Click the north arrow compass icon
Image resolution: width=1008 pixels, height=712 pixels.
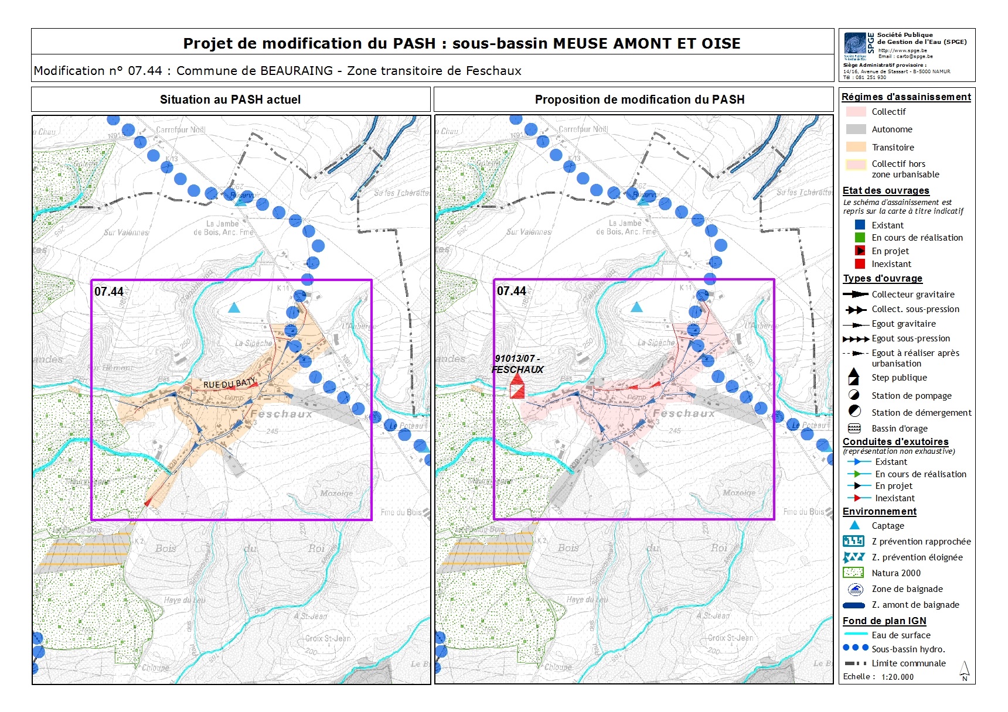pos(965,671)
